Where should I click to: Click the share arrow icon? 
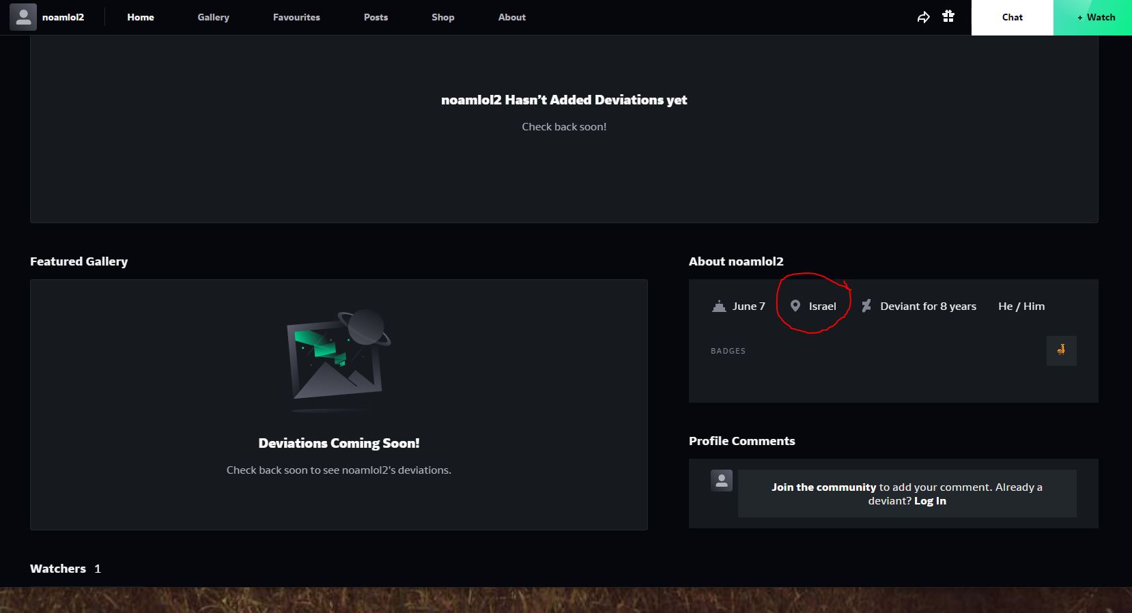[x=923, y=17]
